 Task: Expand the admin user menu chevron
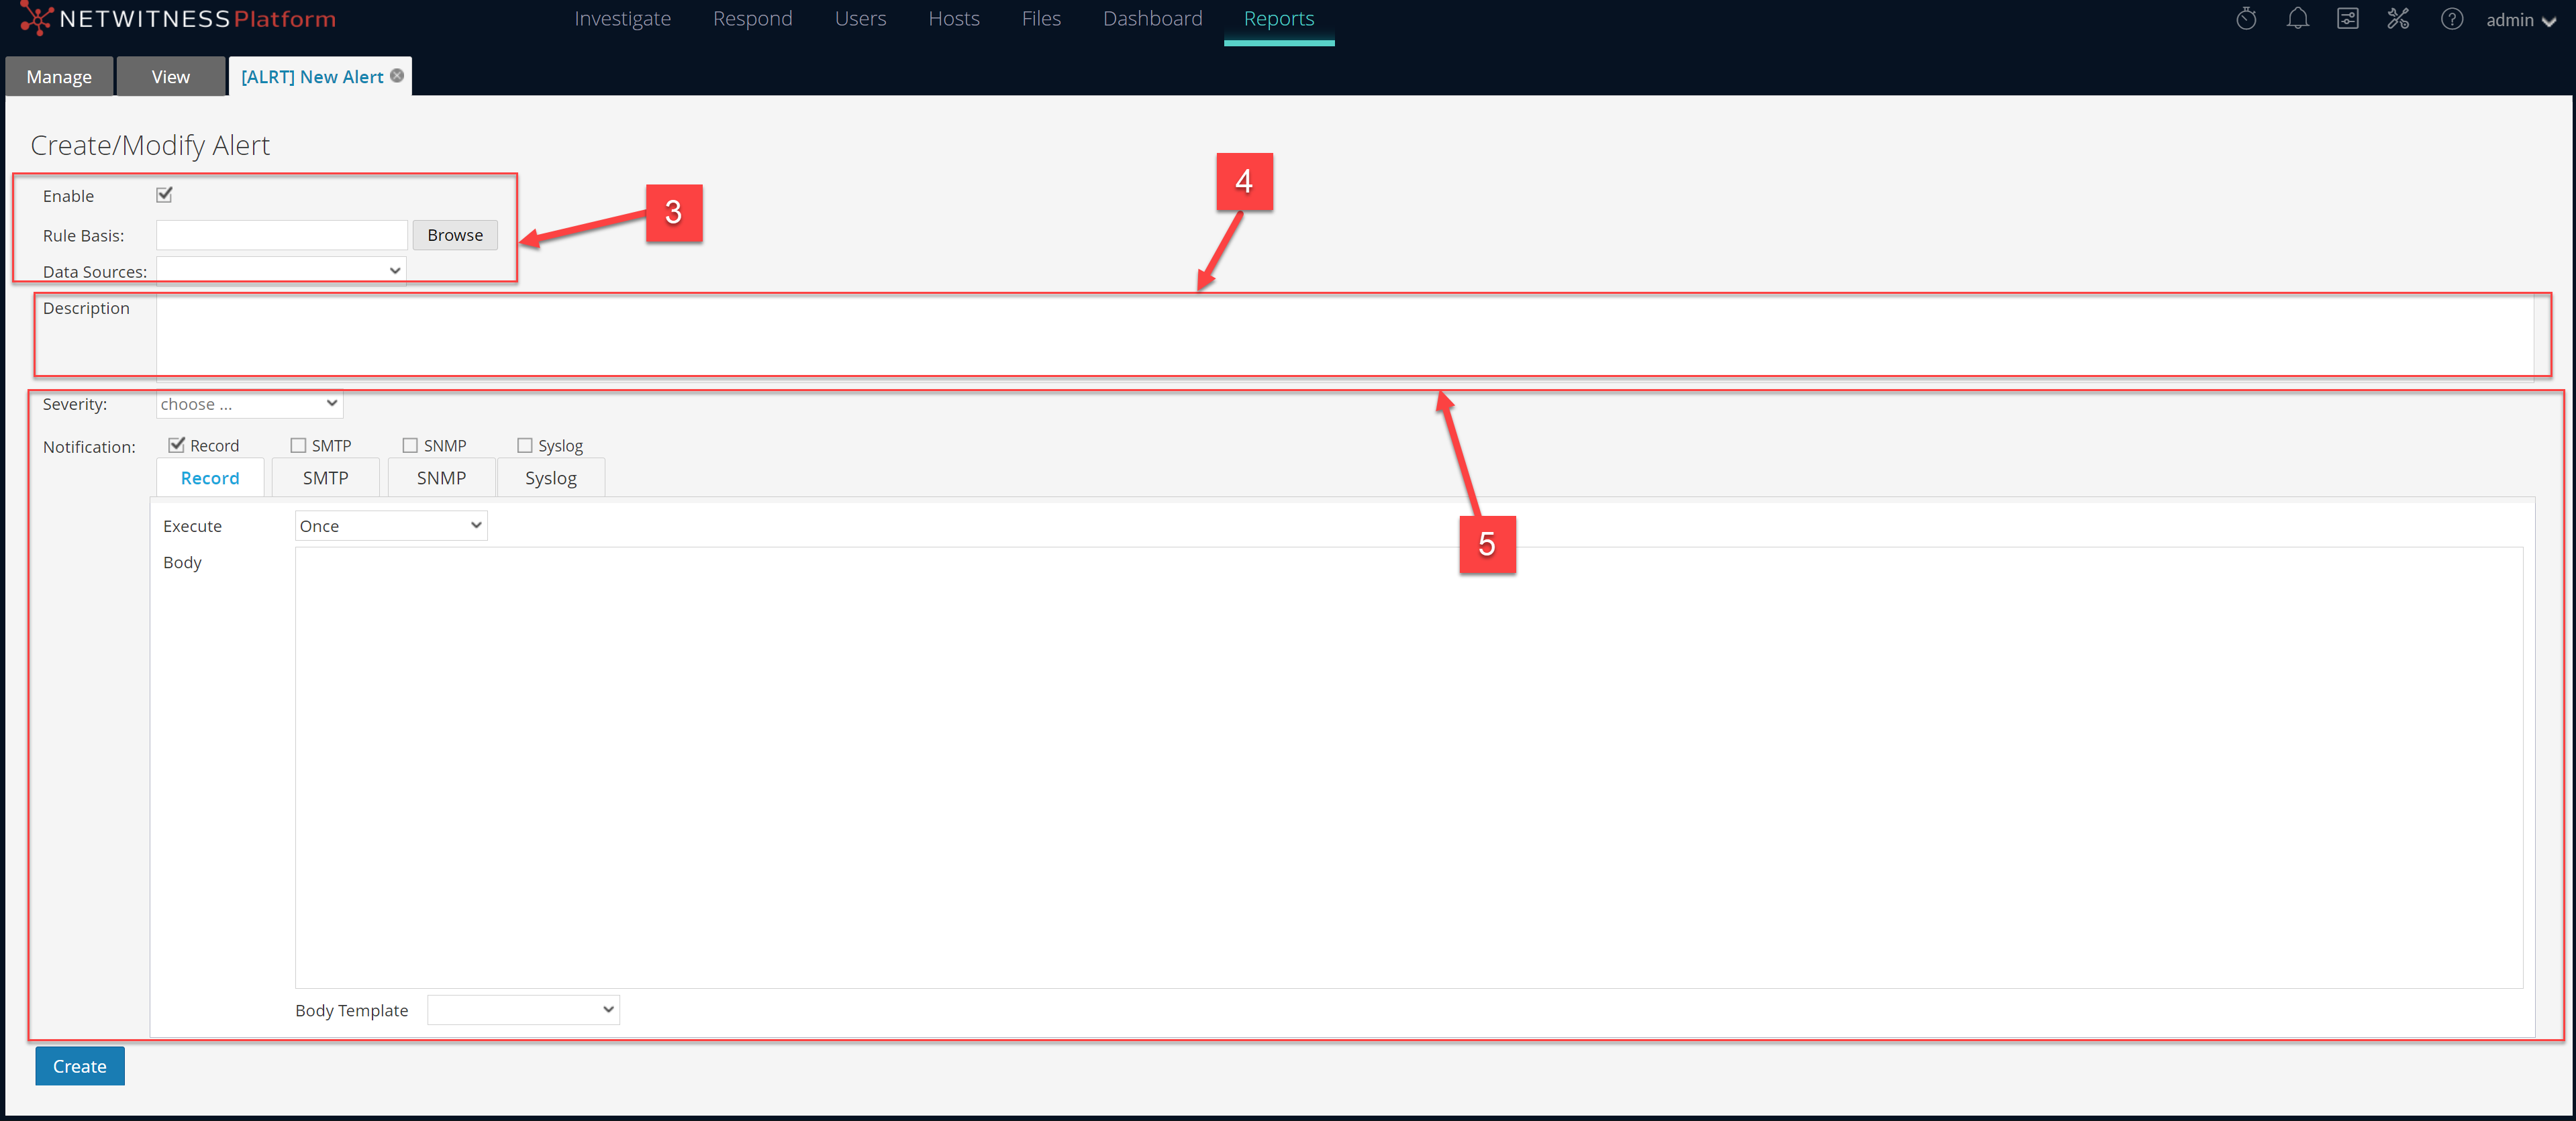click(x=2551, y=21)
